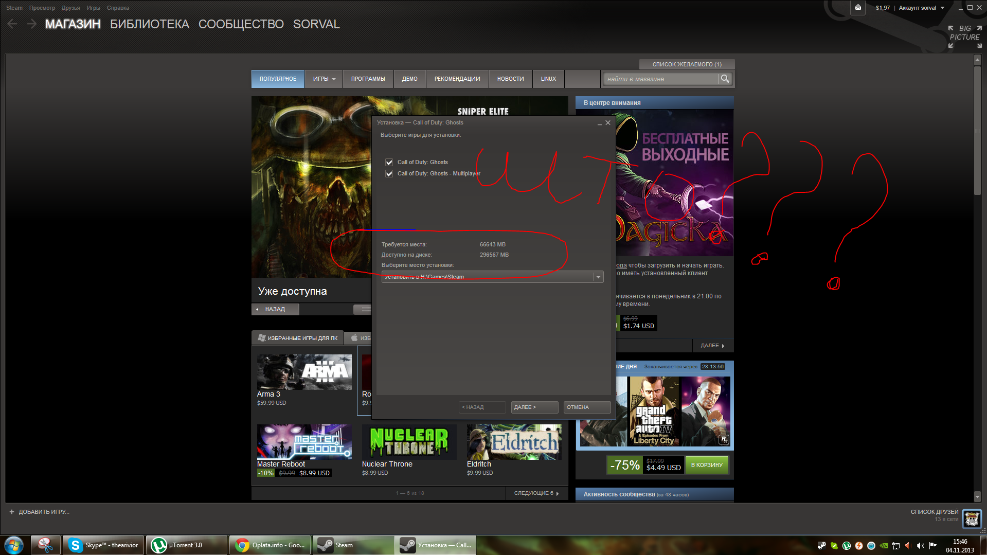The image size is (987, 555).
Task: Open the Игры dropdown in store navigation
Action: tap(324, 79)
